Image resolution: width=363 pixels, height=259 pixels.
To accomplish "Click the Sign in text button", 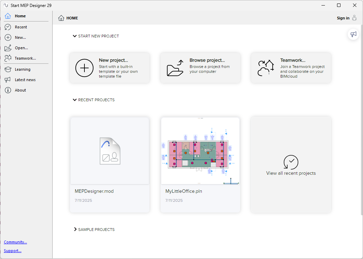I will click(343, 18).
